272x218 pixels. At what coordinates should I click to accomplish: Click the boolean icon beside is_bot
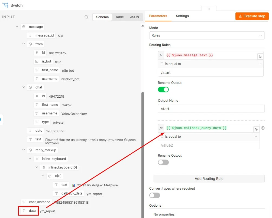point(37,61)
